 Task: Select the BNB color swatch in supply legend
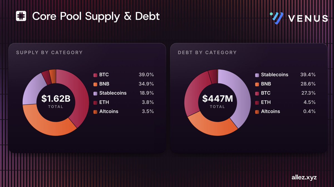(95, 84)
